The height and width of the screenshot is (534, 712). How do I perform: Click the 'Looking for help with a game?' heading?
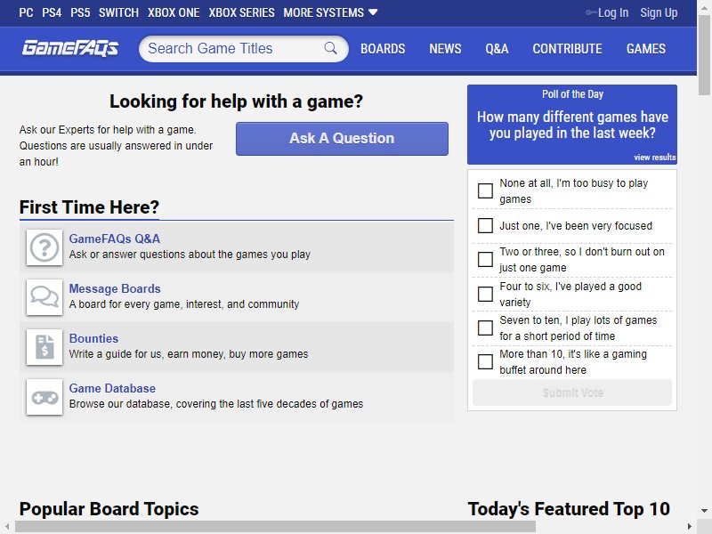point(236,101)
